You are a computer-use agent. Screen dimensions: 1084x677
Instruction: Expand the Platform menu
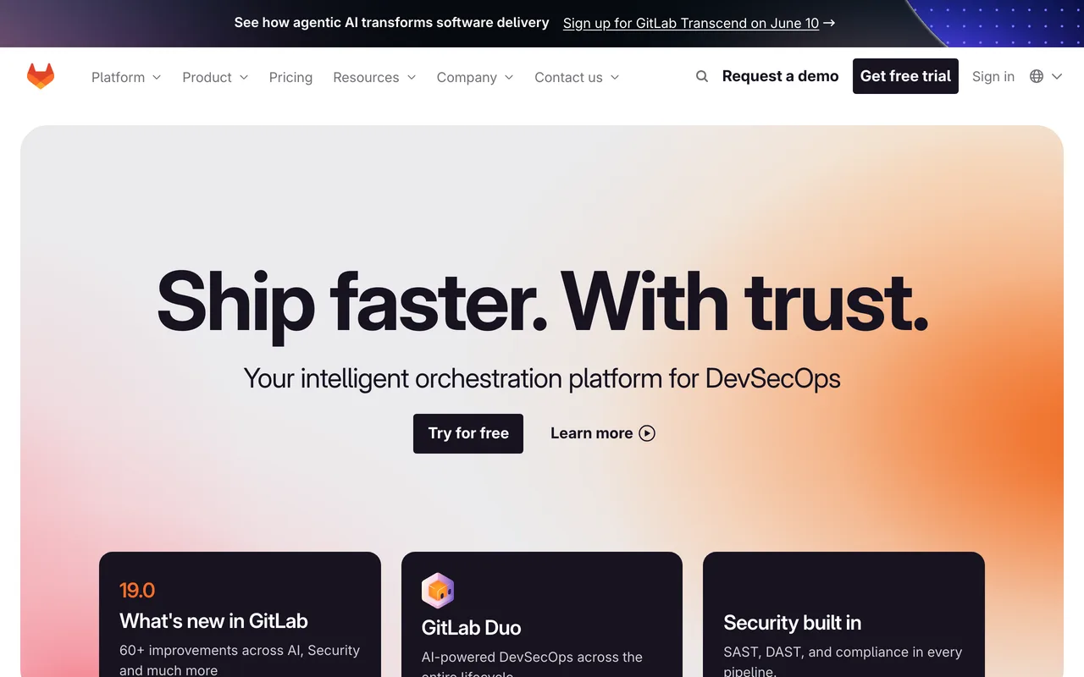click(126, 77)
